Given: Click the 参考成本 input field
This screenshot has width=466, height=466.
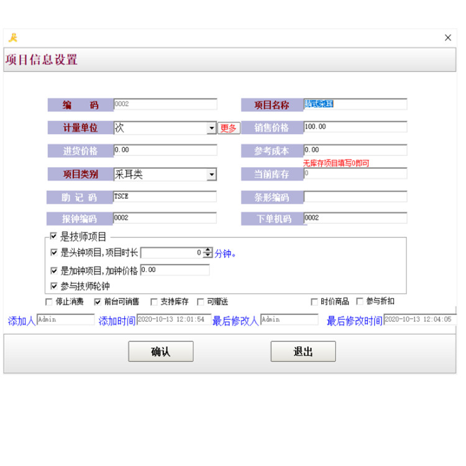Looking at the screenshot, I should coord(355,150).
